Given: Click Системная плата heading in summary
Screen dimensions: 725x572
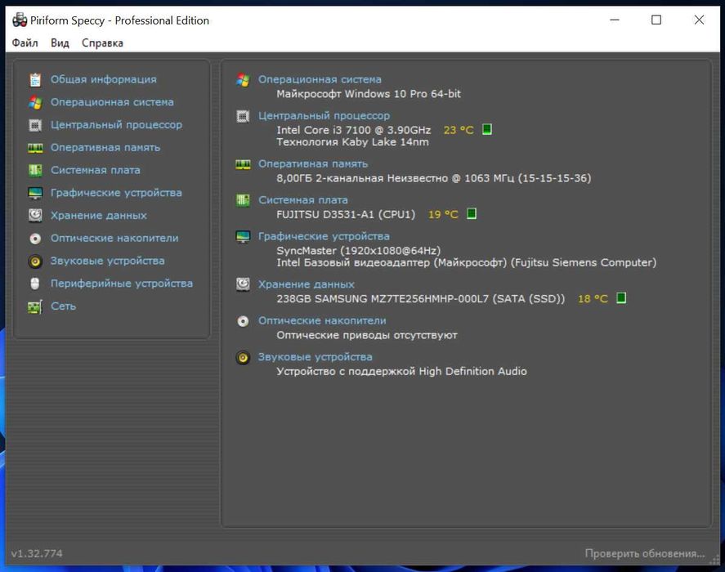Looking at the screenshot, I should click(x=303, y=200).
